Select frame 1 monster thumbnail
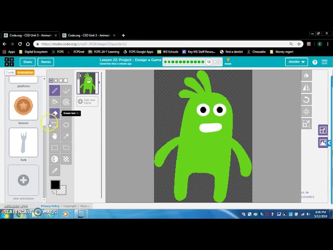333x250 pixels. point(87,83)
